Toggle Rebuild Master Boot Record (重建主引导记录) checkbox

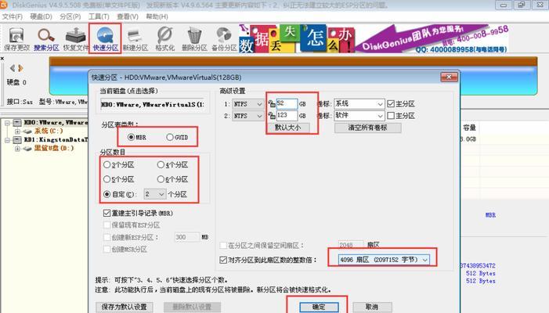[x=107, y=213]
